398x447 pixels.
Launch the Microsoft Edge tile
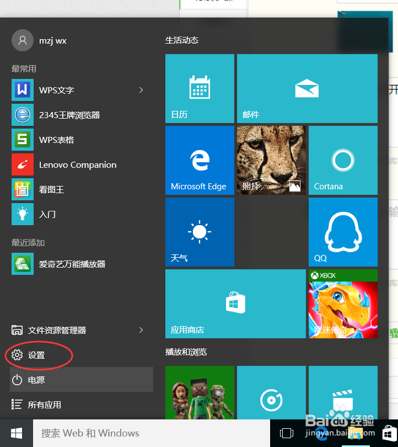[x=200, y=160]
